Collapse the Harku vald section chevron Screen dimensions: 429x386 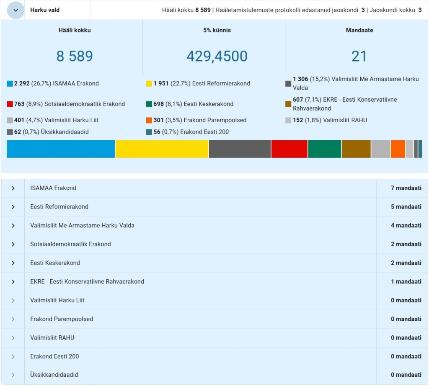point(16,10)
